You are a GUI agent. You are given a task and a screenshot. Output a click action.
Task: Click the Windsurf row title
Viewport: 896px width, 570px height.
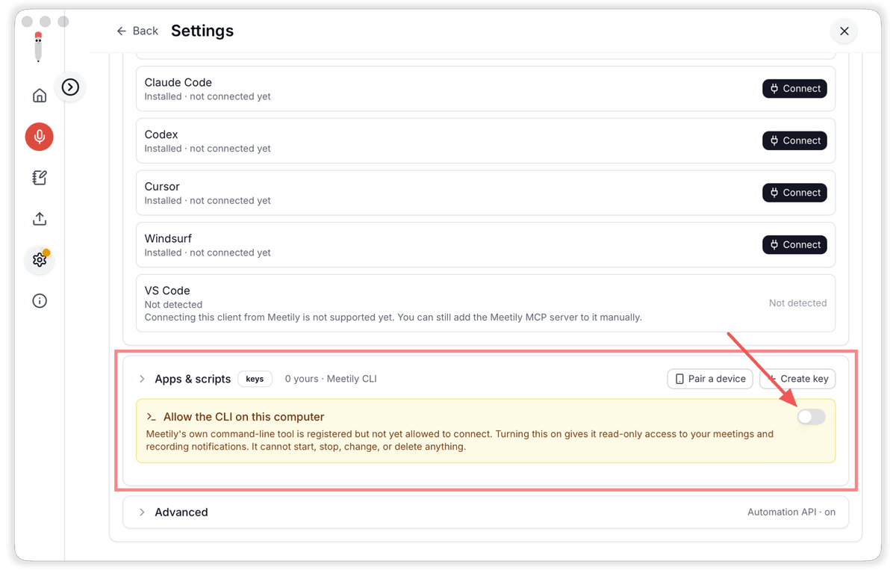pos(168,238)
